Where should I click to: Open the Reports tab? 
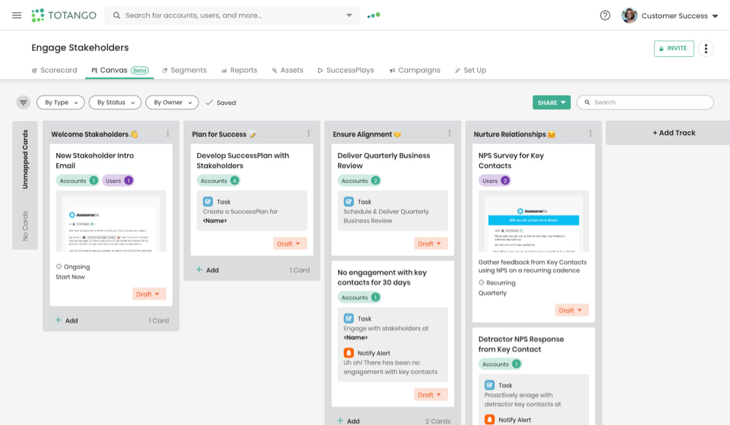click(239, 70)
